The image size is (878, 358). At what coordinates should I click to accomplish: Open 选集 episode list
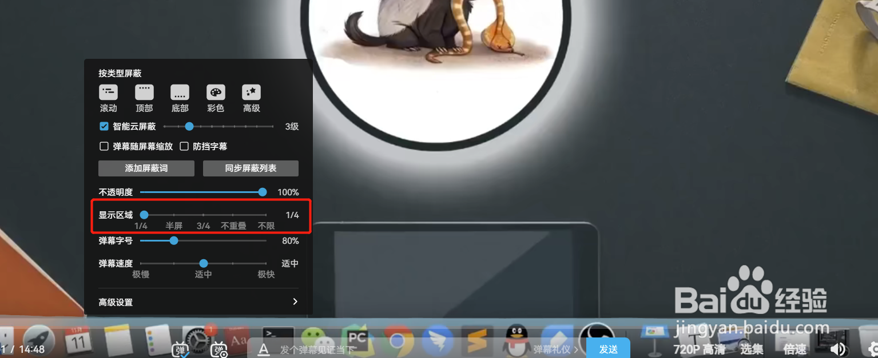pos(752,349)
